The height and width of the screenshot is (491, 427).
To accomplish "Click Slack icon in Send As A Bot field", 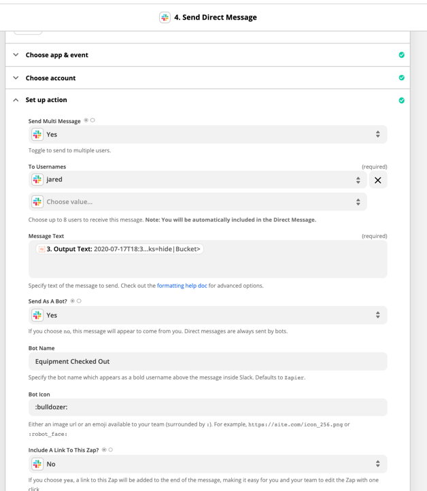I will click(37, 315).
